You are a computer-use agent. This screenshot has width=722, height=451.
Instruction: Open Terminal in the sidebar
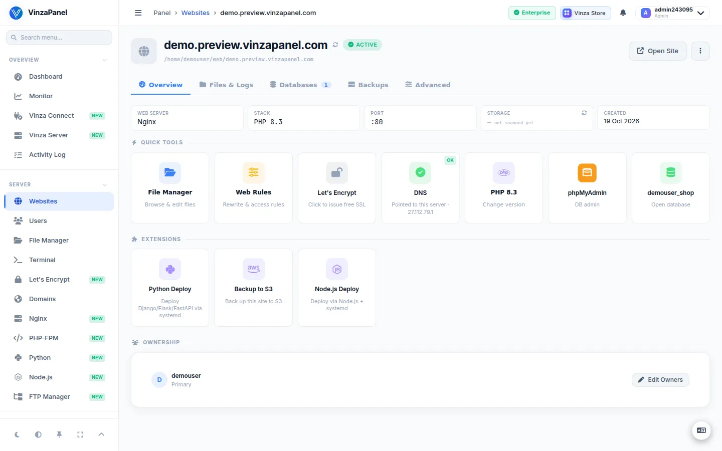pyautogui.click(x=59, y=260)
